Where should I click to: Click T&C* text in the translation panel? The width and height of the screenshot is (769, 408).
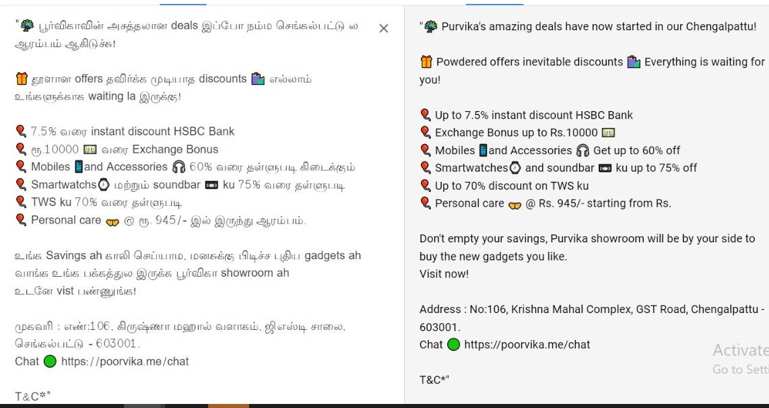point(434,380)
